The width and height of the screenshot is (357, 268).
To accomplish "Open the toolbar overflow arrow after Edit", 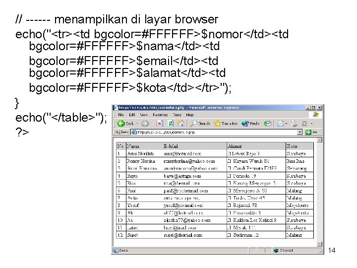I will 312,124.
